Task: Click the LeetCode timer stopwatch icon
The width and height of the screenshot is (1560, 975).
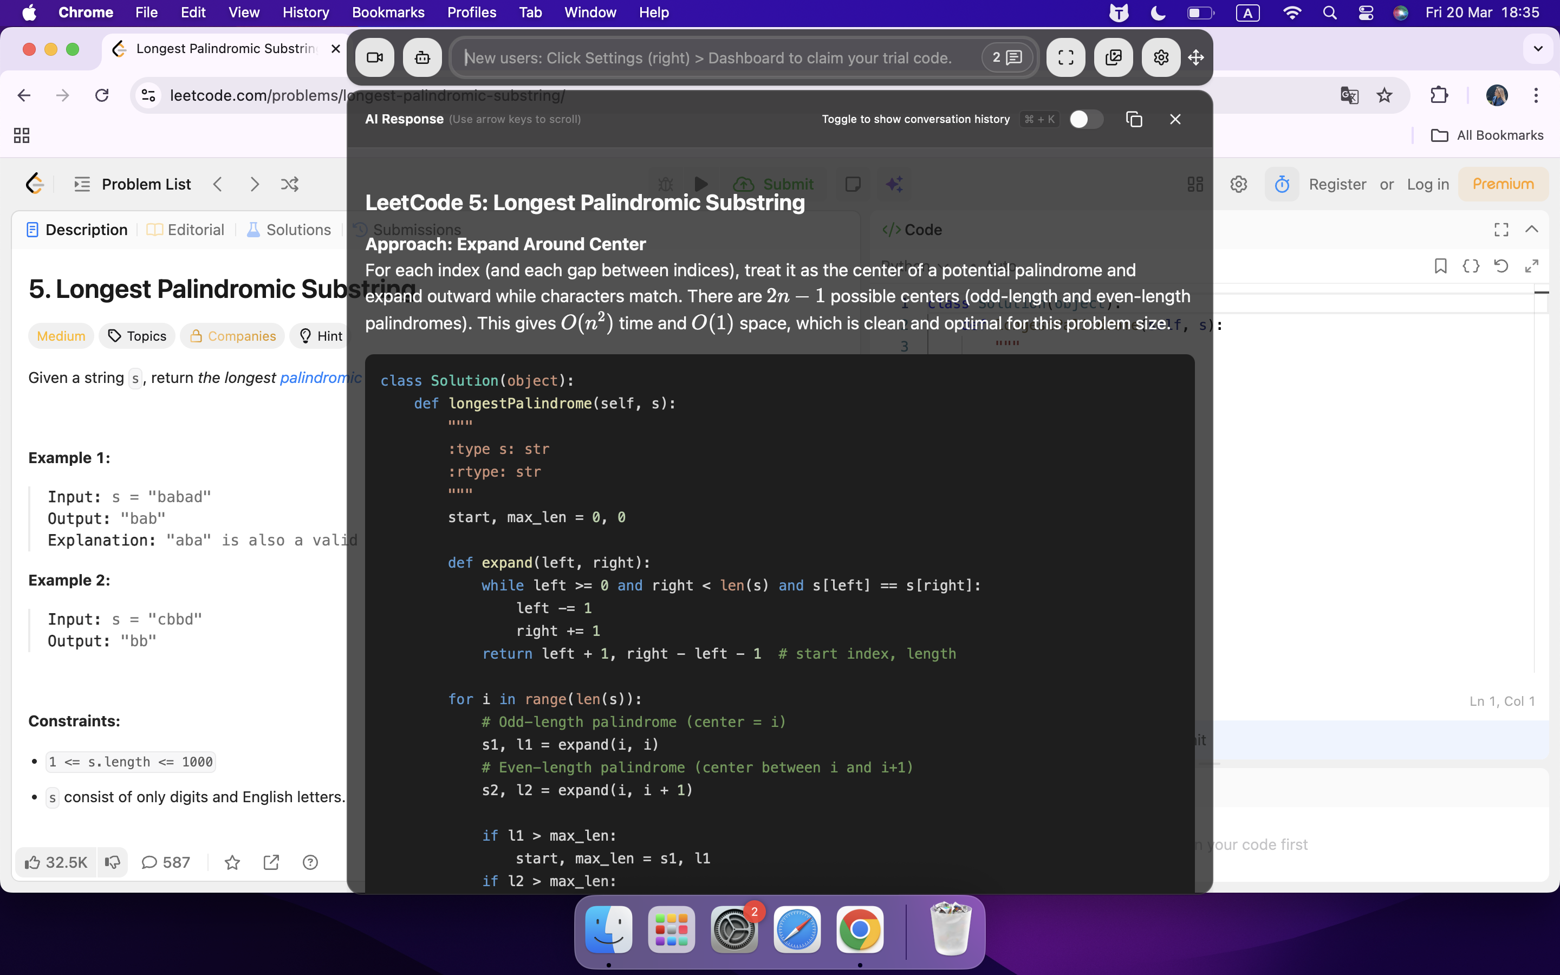Action: coord(1282,184)
